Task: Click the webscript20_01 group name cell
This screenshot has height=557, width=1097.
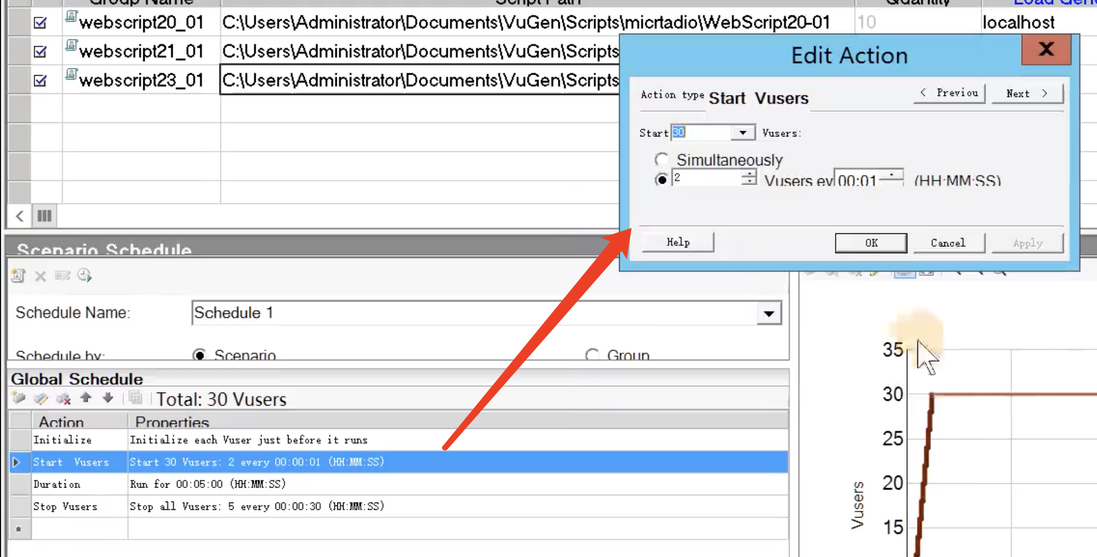Action: [141, 22]
